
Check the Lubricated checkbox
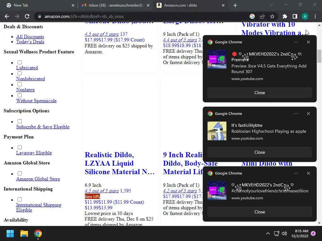tap(20, 62)
